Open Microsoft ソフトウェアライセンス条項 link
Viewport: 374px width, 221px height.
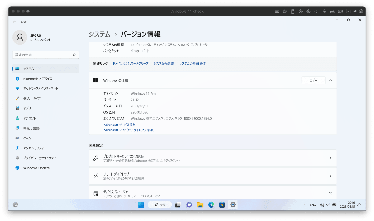(x=128, y=130)
